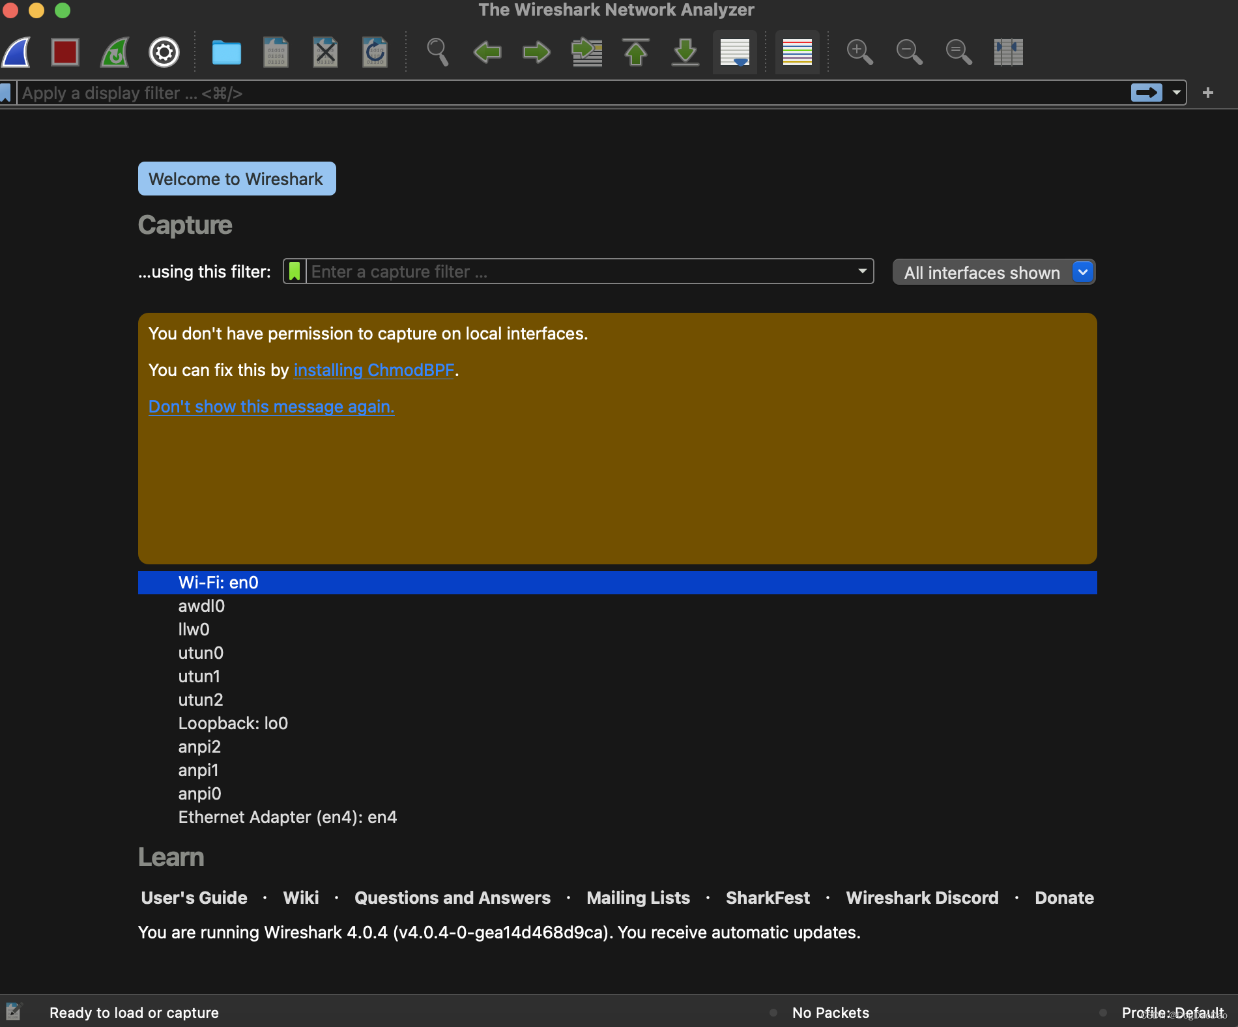This screenshot has width=1238, height=1027.
Task: Zoom in the packet text
Action: 860,52
